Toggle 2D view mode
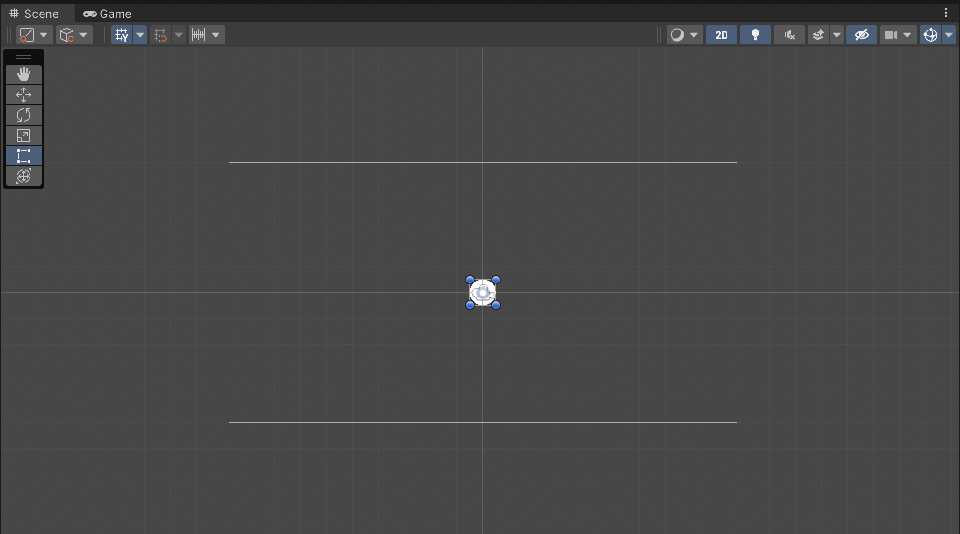The height and width of the screenshot is (534, 960). coord(721,35)
